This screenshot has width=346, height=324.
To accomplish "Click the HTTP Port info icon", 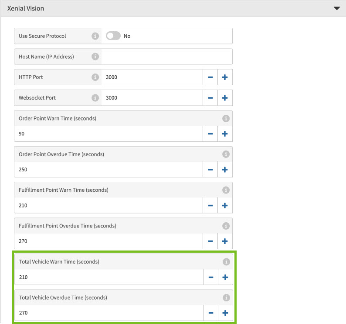I will pyautogui.click(x=95, y=77).
